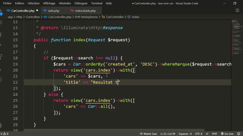
Task: Click the class icon in the breadcrumb
Action: [x=103, y=17]
